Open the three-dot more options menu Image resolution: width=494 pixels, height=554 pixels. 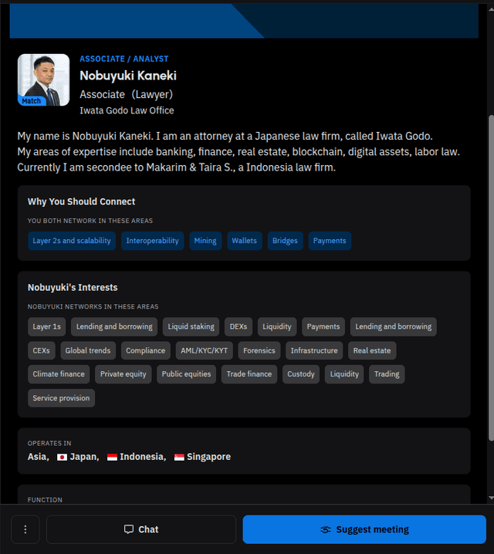[25, 529]
